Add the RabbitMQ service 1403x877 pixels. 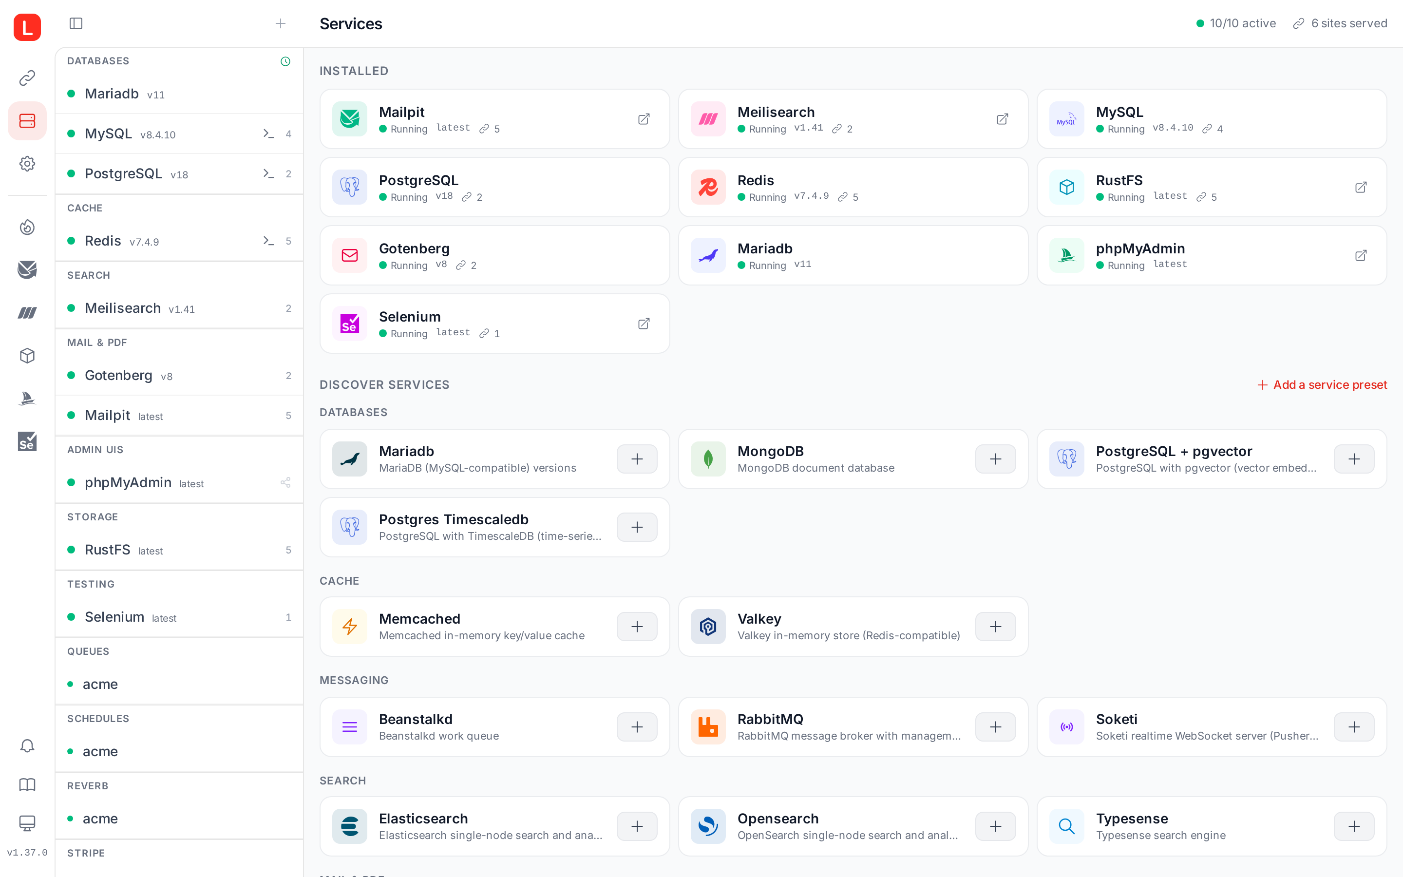click(x=995, y=727)
